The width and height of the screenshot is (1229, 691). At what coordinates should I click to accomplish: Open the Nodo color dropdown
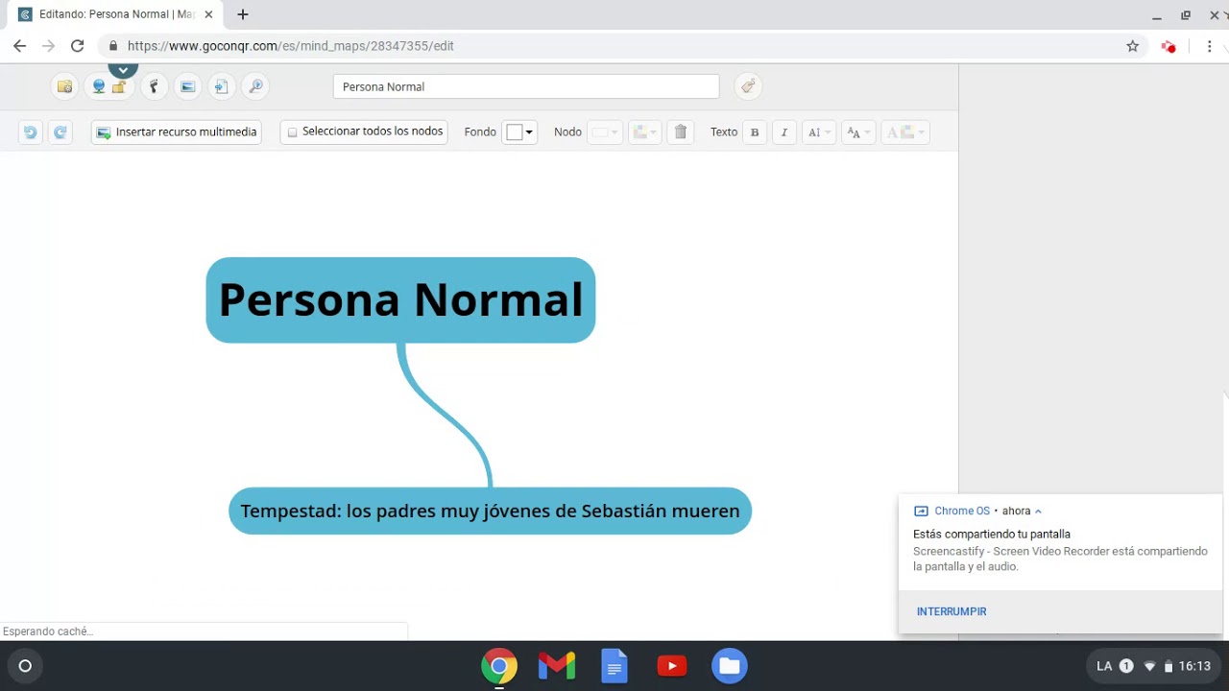[x=605, y=132]
